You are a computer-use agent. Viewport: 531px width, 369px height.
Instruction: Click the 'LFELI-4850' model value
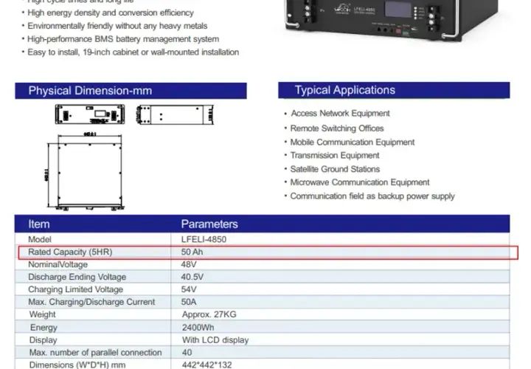[204, 239]
